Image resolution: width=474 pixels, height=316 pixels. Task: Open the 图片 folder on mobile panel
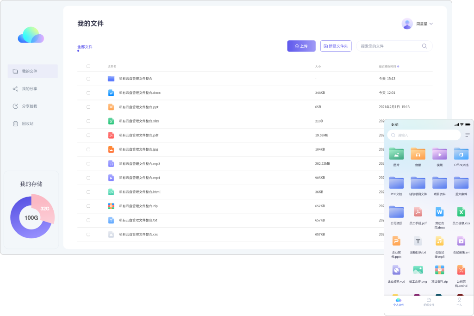point(396,154)
